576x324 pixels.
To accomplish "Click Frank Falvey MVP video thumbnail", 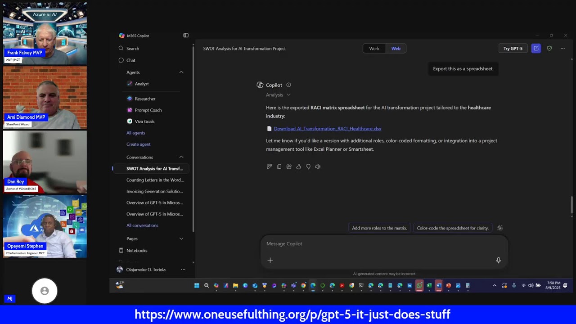I will [45, 32].
